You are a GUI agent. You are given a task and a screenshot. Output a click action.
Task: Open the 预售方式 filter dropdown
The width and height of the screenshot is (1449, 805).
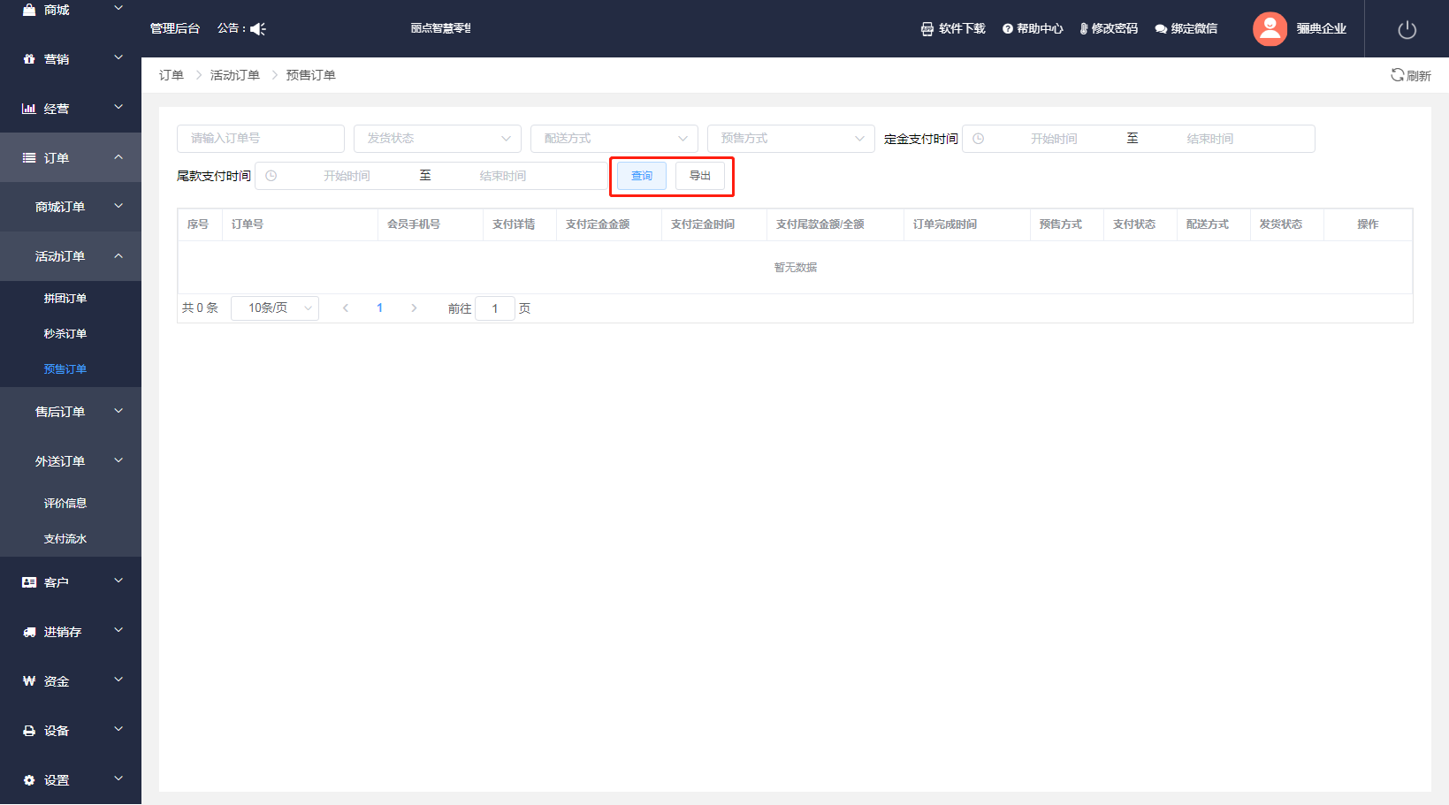pos(791,139)
